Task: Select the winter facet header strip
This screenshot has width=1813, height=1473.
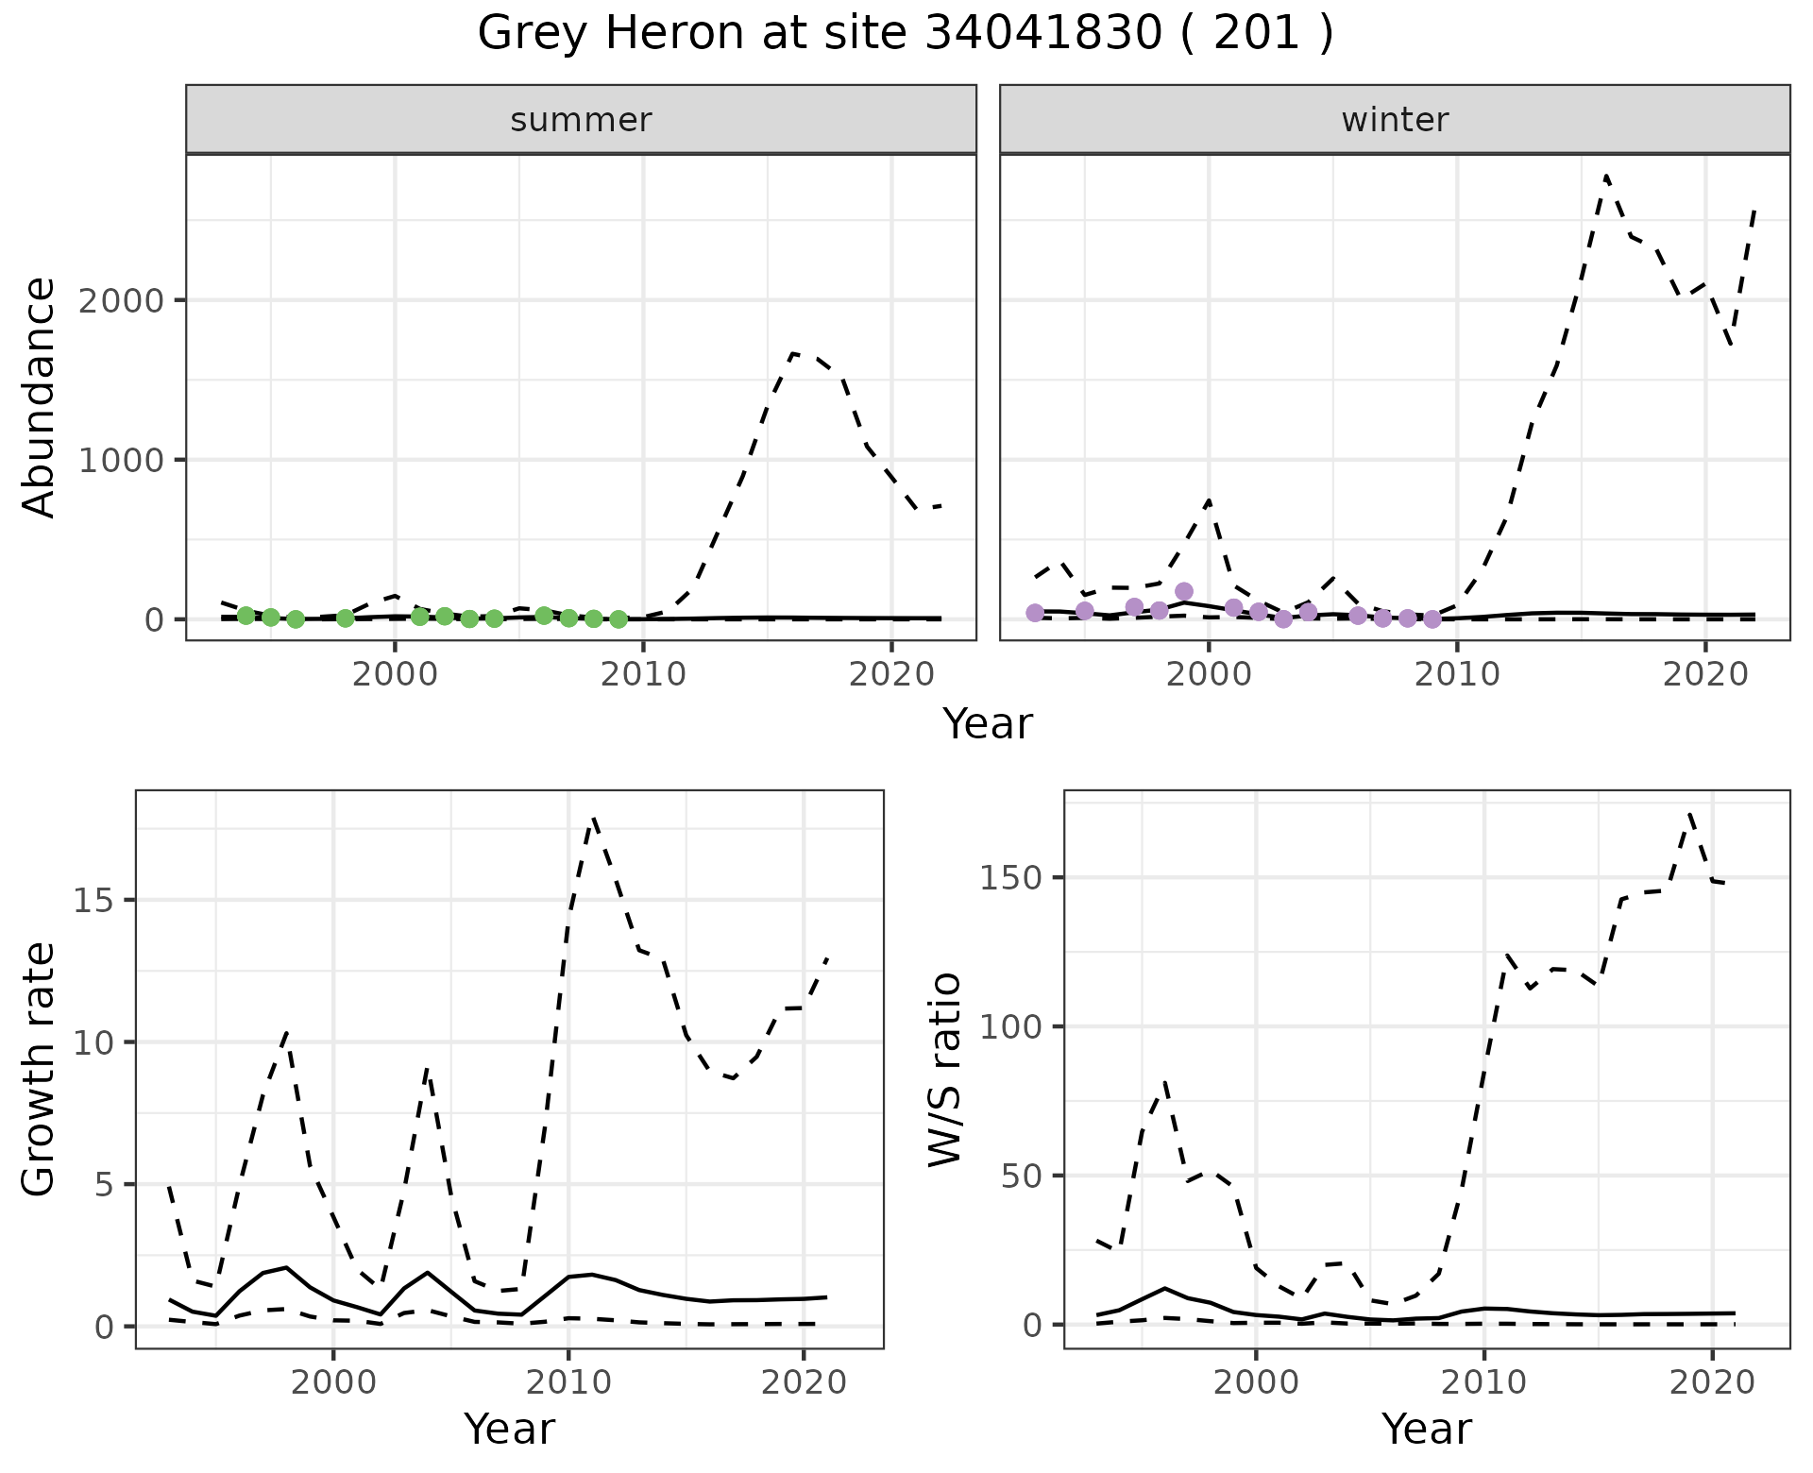Action: pyautogui.click(x=1395, y=120)
